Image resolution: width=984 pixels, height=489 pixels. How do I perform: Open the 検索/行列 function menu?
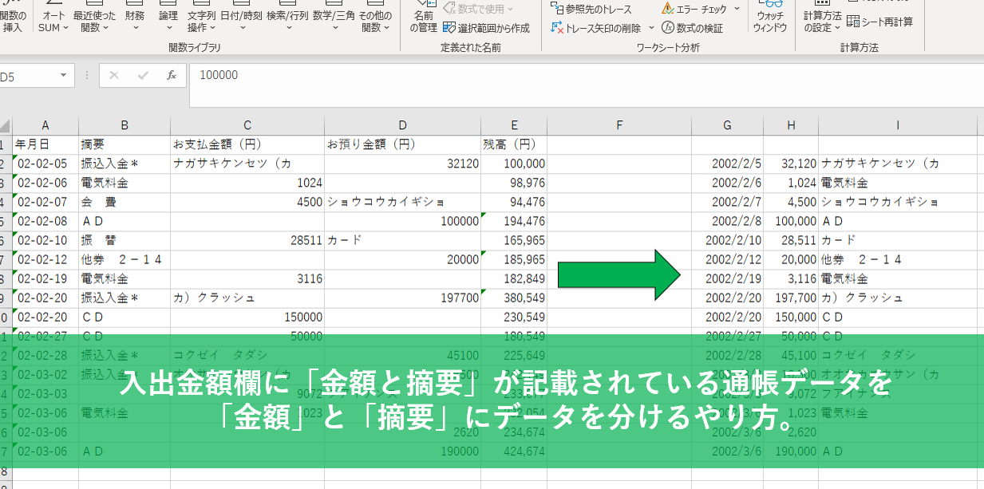(287, 22)
